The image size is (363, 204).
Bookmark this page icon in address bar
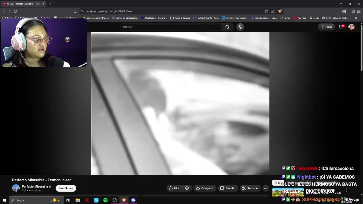(75, 11)
